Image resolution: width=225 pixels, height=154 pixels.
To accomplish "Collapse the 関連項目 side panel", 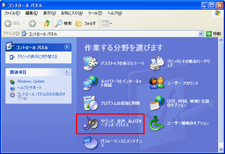I will (x=67, y=72).
